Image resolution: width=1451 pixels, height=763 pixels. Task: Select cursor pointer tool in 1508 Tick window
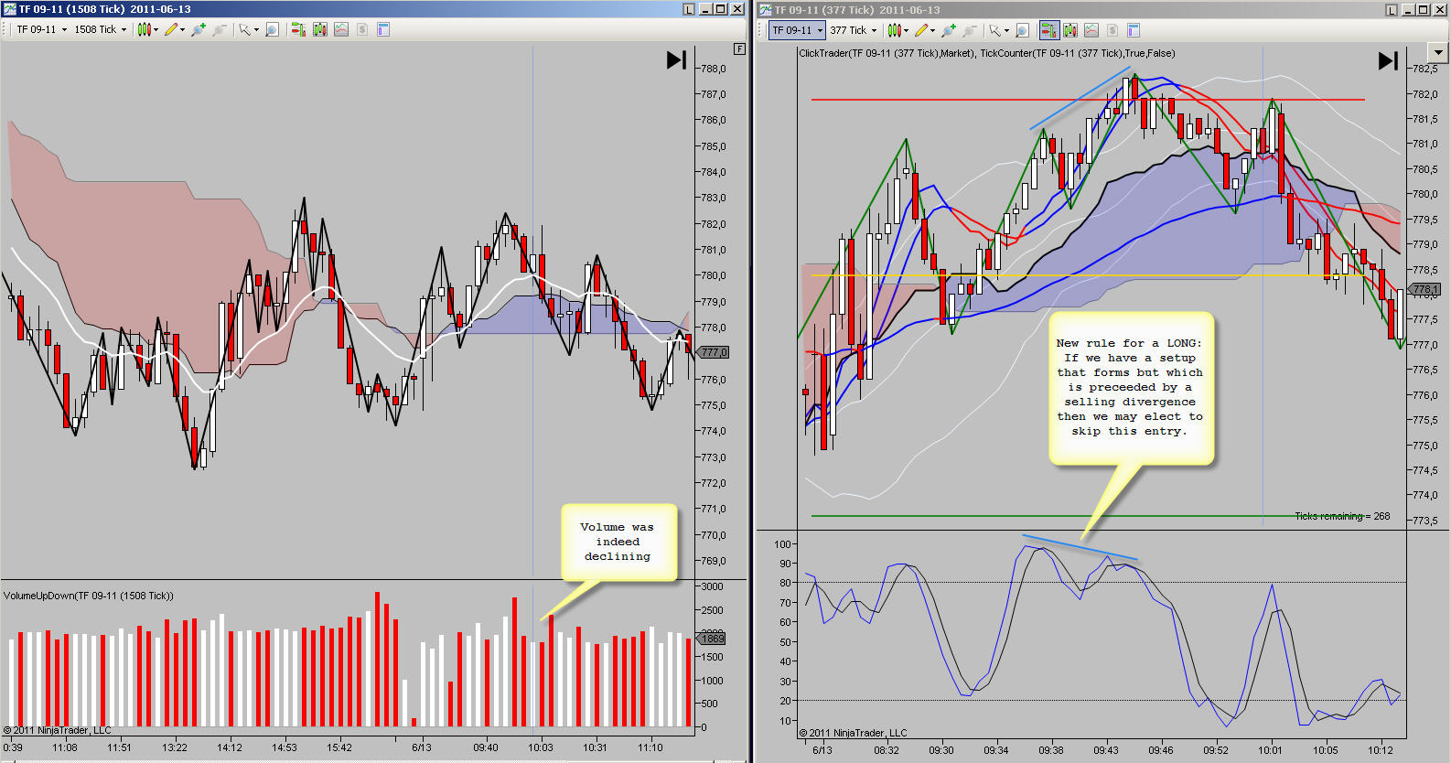click(244, 29)
